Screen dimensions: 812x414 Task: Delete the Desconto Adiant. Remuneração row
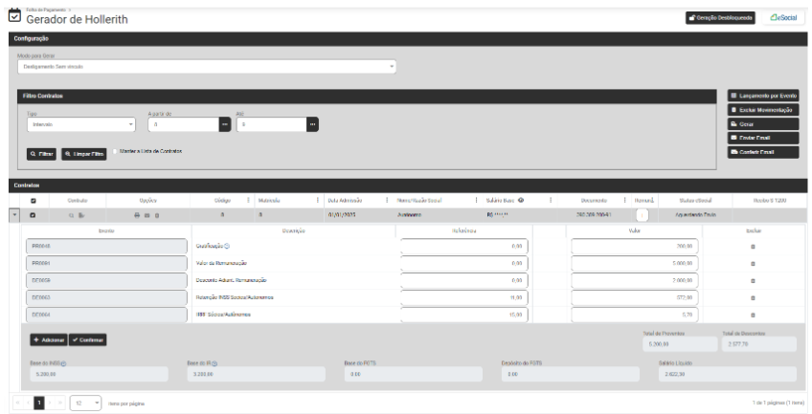[x=753, y=281]
